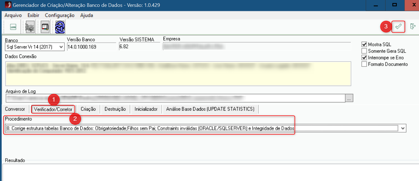Enable the Formato Documento checkbox

(x=364, y=64)
